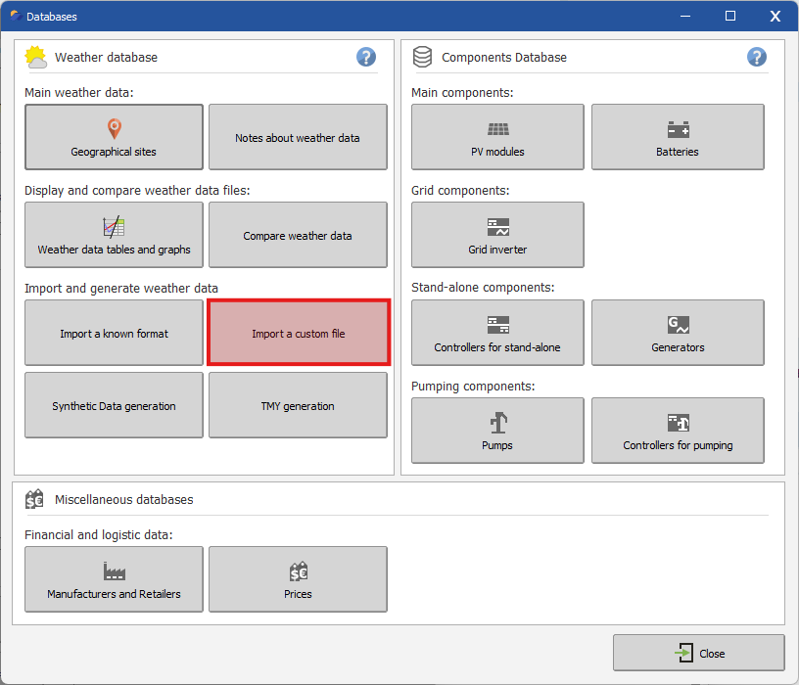The height and width of the screenshot is (685, 799).
Task: Select the PV modules component database
Action: [x=497, y=137]
